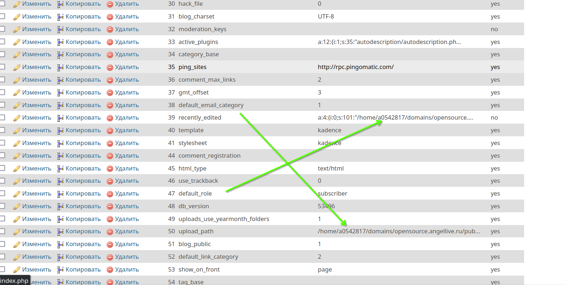Click Копировать link for use_trackback row
The image size is (566, 285).
point(83,181)
